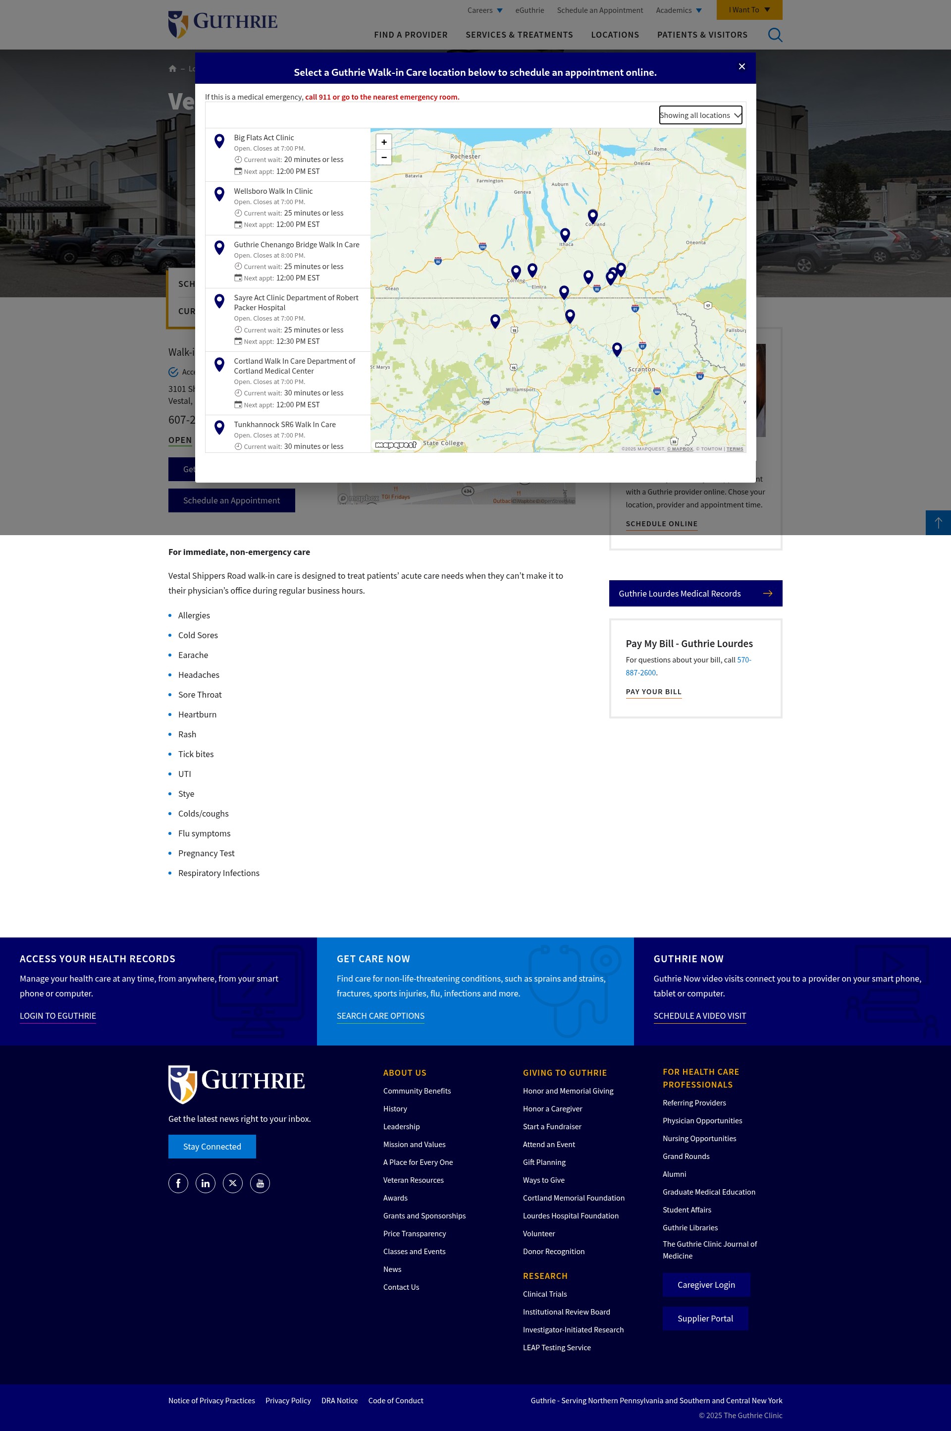Click Schedule an Appointment top link
The width and height of the screenshot is (951, 1431).
click(x=600, y=10)
